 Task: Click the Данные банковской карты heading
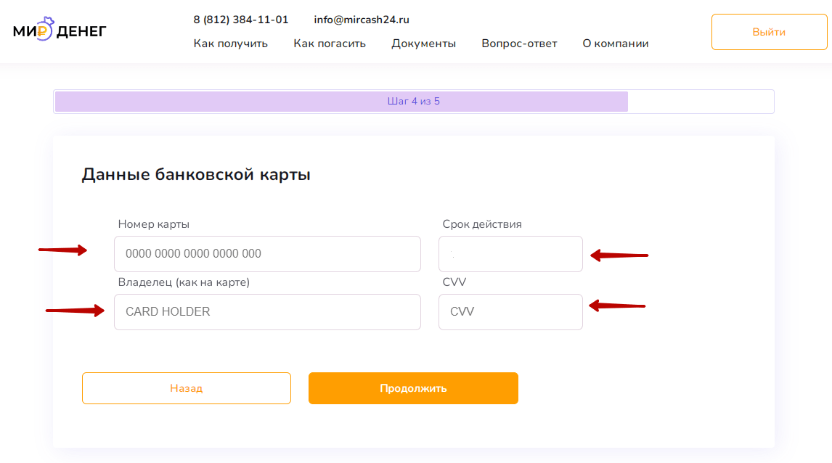coord(196,175)
